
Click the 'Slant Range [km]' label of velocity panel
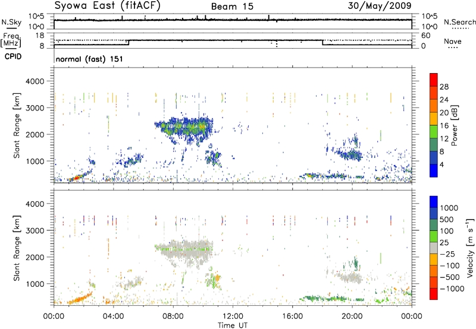(x=17, y=248)
